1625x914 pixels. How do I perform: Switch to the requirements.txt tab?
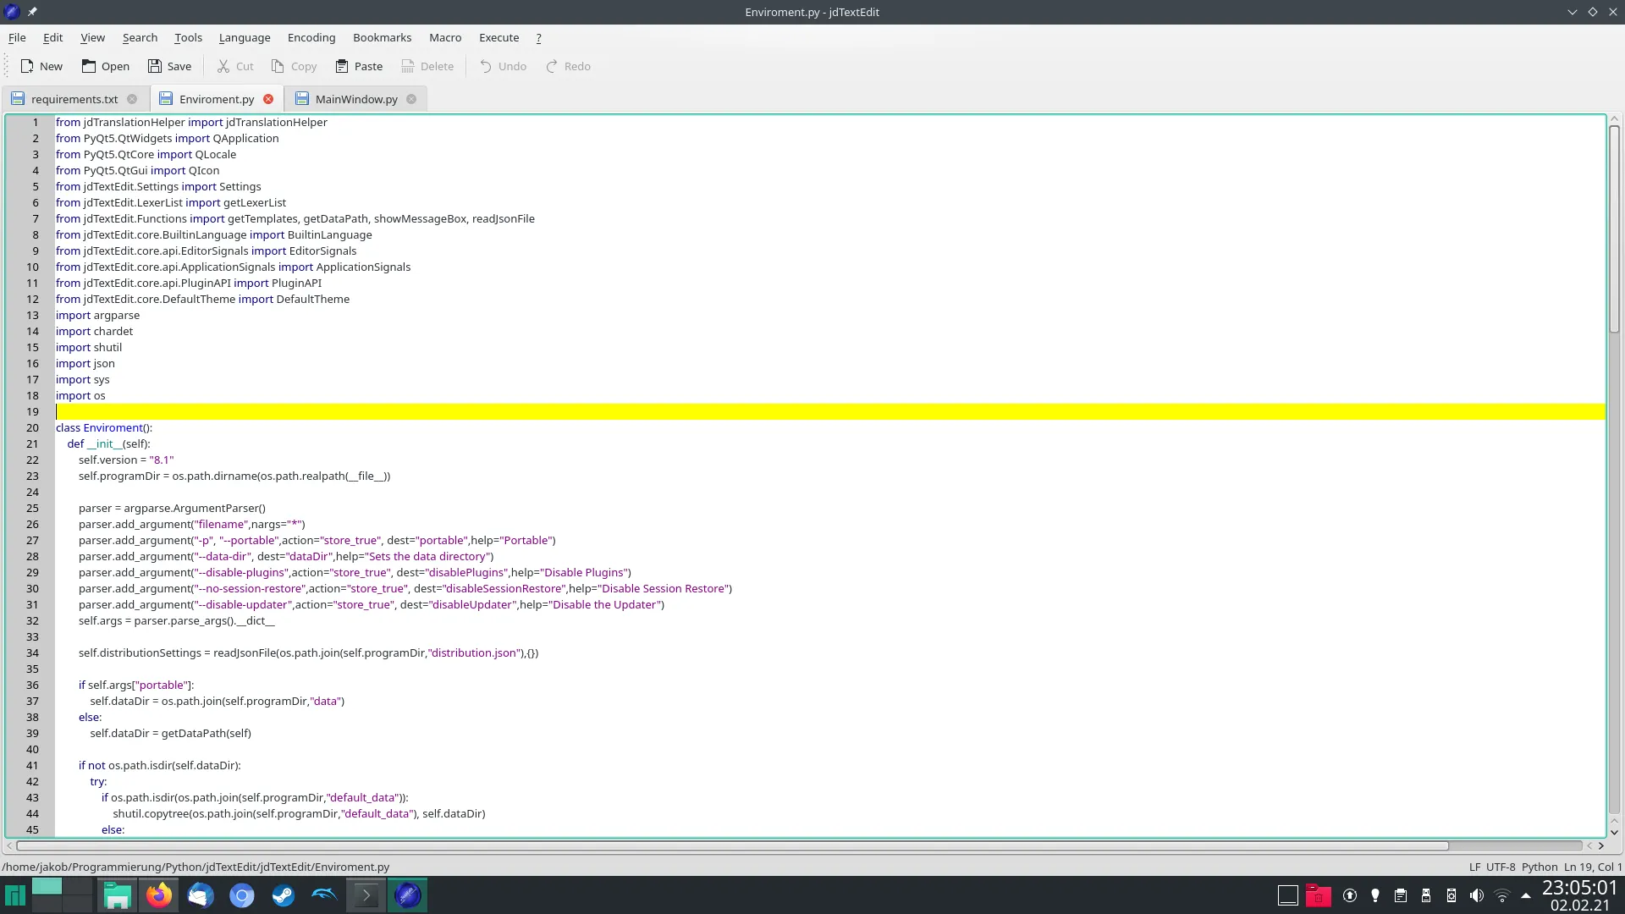74,99
